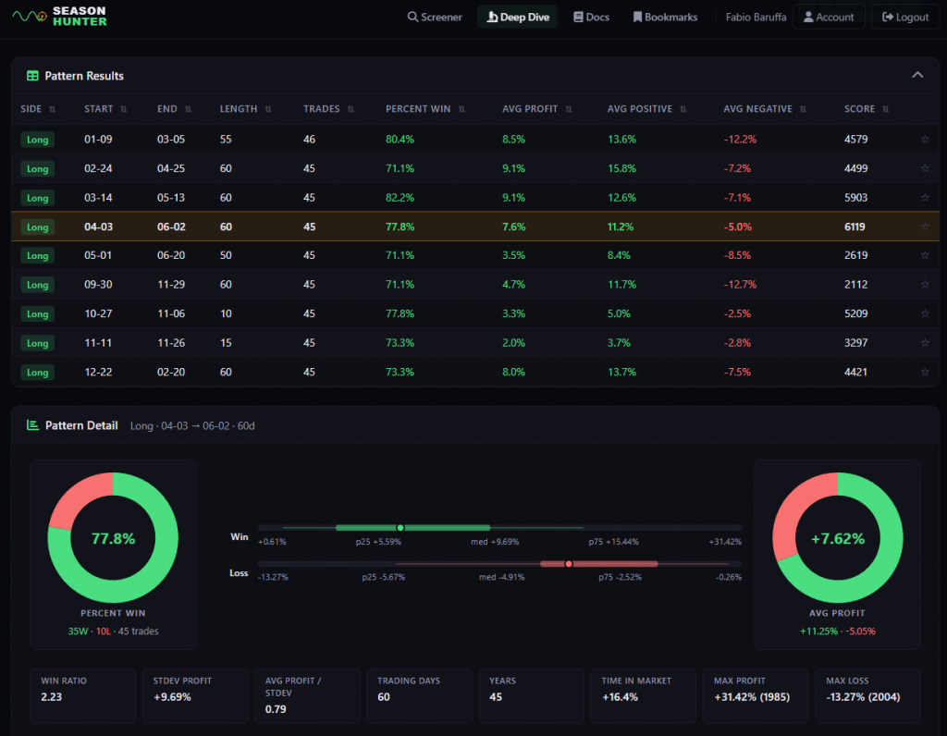Click the Loss distribution median marker
The height and width of the screenshot is (736, 947).
[569, 563]
